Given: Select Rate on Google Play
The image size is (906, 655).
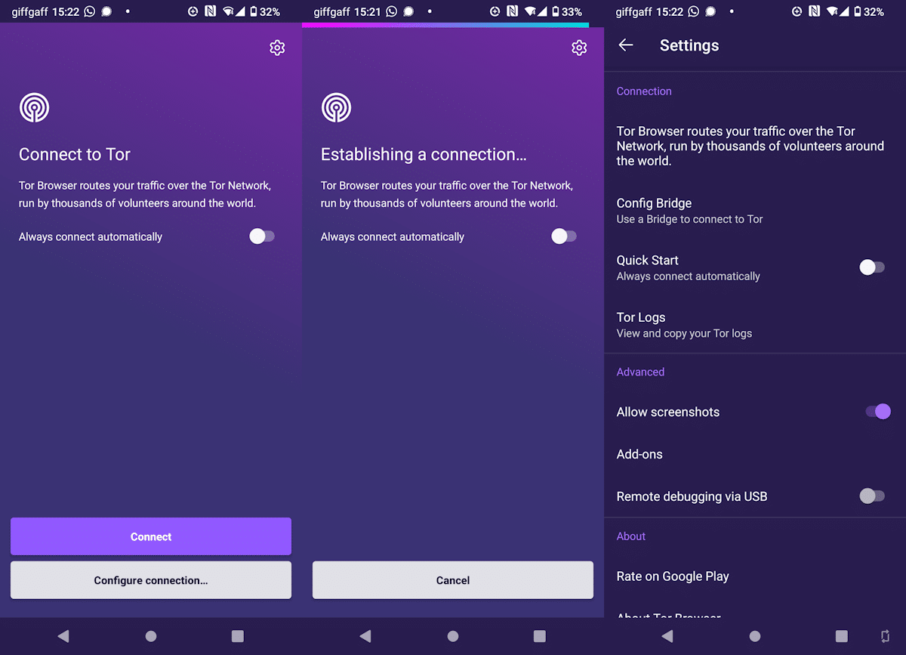Looking at the screenshot, I should point(673,576).
